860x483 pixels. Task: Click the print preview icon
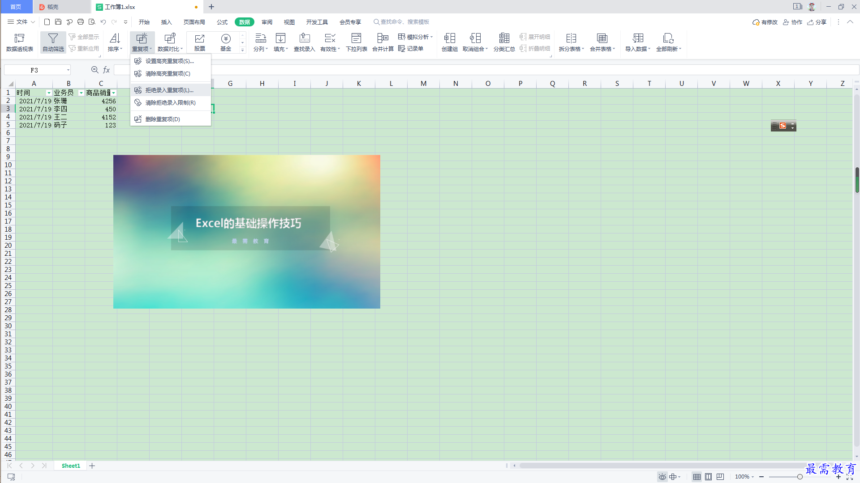pos(92,22)
